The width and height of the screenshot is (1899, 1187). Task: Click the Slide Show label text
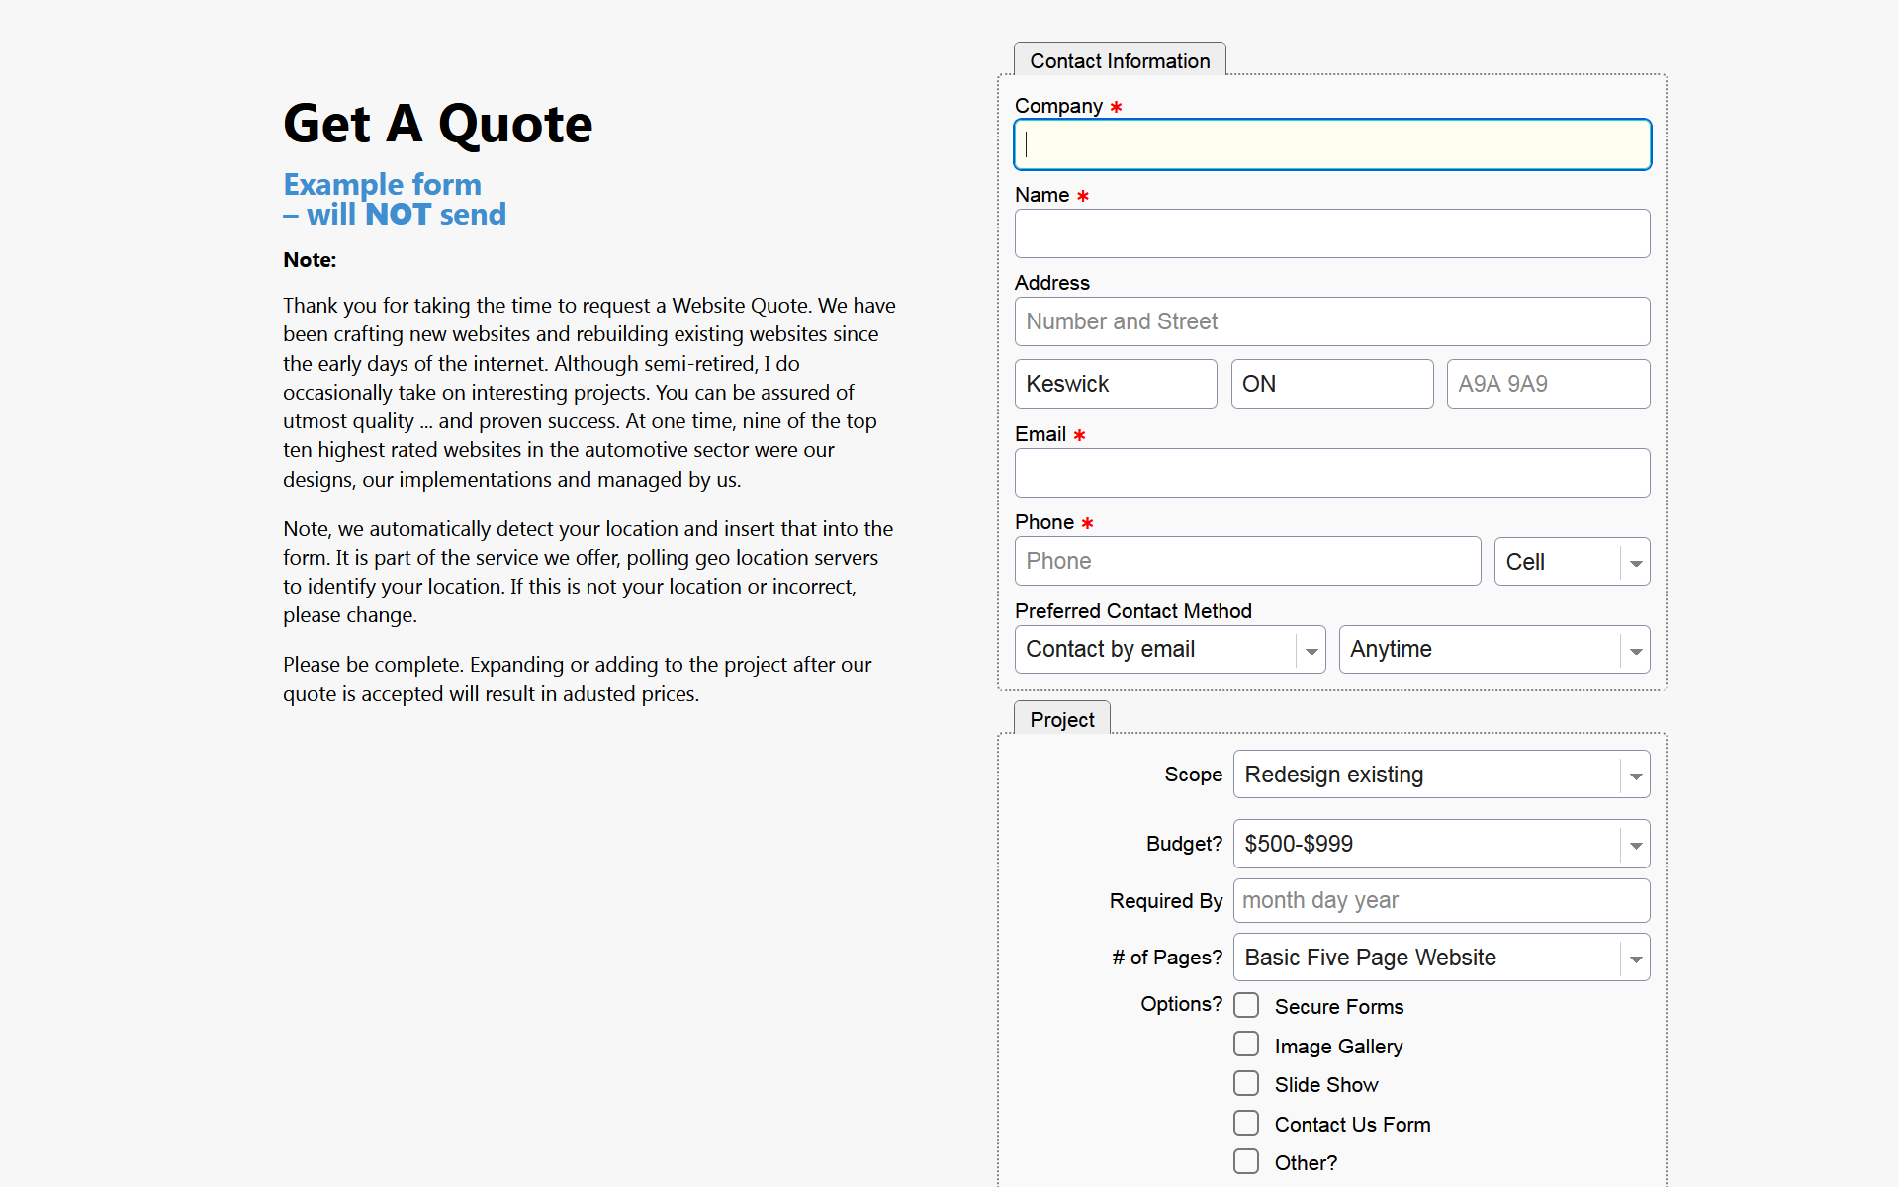(1326, 1085)
